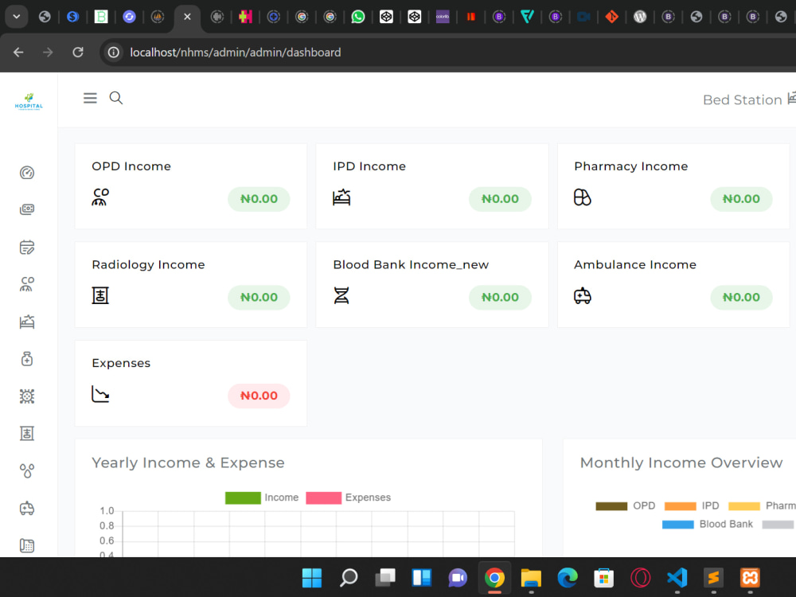Open the Dashboard gauge icon in sidebar
This screenshot has width=796, height=597.
27,173
